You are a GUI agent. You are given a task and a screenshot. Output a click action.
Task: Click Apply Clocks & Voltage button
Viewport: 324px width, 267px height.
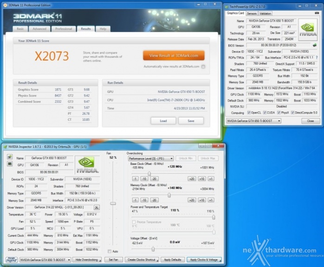pyautogui.click(x=204, y=260)
